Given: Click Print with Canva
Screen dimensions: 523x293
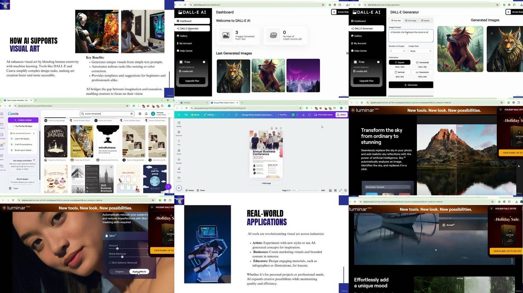Looking at the screenshot, I should tap(323, 115).
